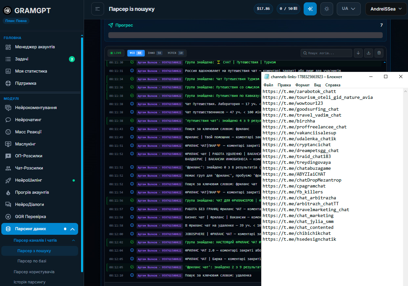Click log text Пошук за ключовим словом: удаленка
The width and height of the screenshot is (408, 286).
pos(218,275)
